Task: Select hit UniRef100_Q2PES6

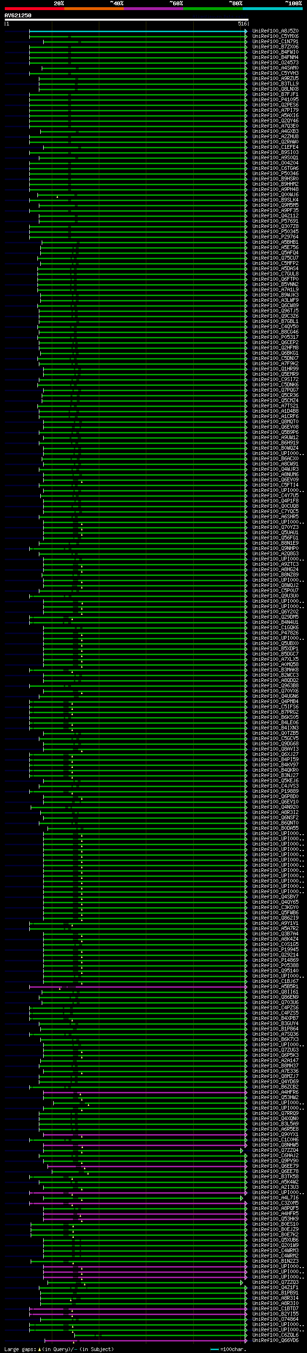Action: pos(275,105)
